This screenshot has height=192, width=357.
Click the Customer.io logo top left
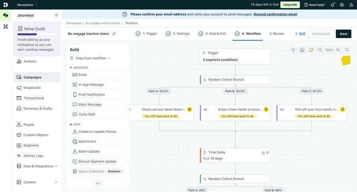(x=6, y=5)
